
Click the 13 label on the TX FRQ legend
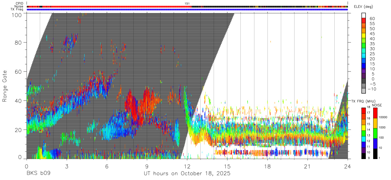(x=368, y=135)
